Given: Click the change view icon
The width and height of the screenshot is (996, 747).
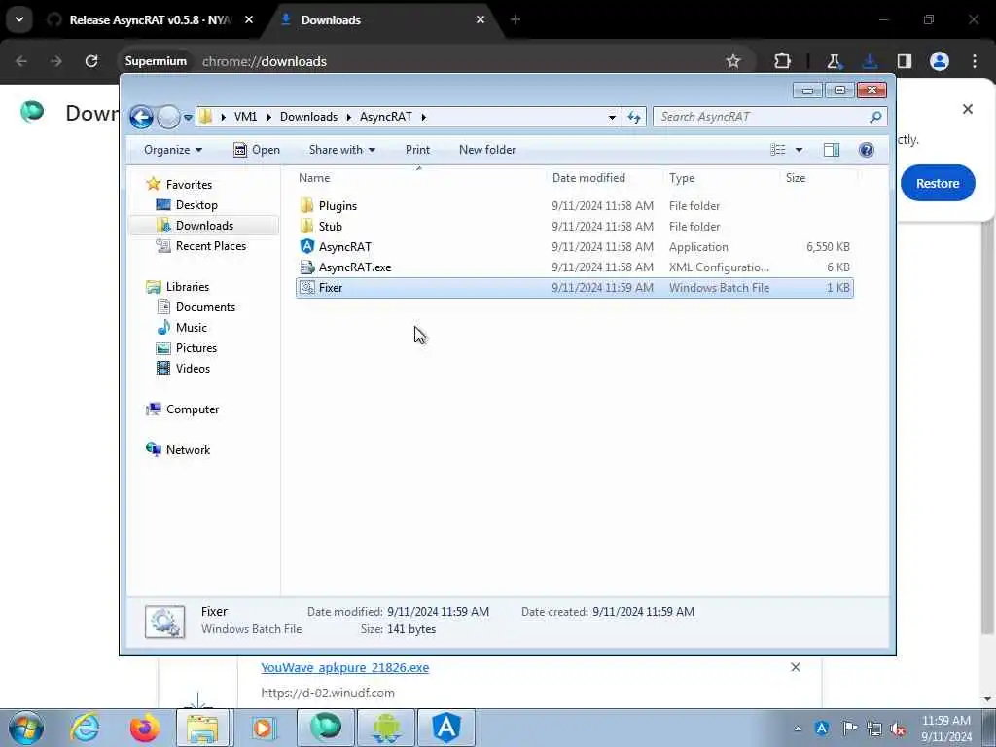Looking at the screenshot, I should tap(778, 150).
